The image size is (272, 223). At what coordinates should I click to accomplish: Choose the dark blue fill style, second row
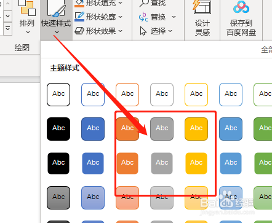click(93, 129)
